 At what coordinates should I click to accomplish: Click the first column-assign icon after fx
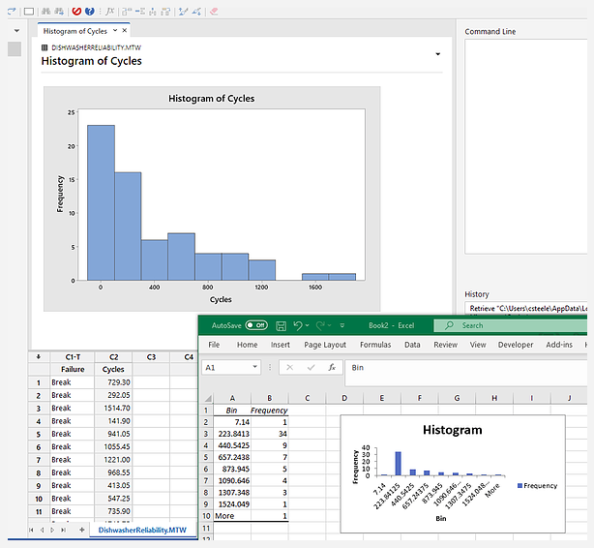coord(127,12)
